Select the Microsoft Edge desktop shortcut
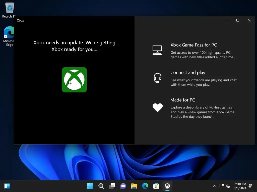This screenshot has width=257, height=192. [9, 36]
